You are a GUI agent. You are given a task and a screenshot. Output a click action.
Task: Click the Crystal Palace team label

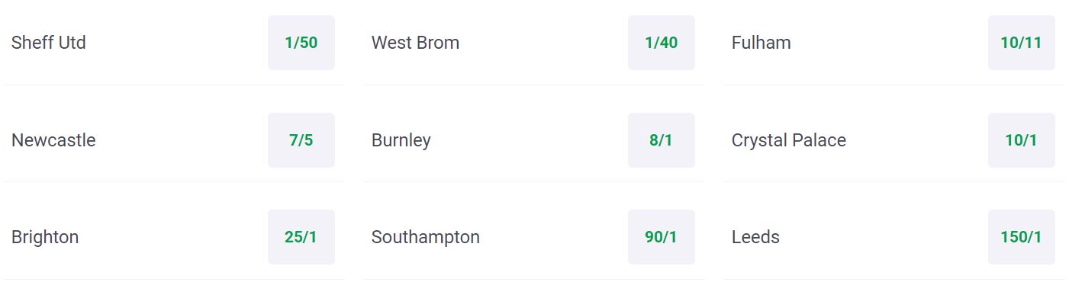(789, 140)
